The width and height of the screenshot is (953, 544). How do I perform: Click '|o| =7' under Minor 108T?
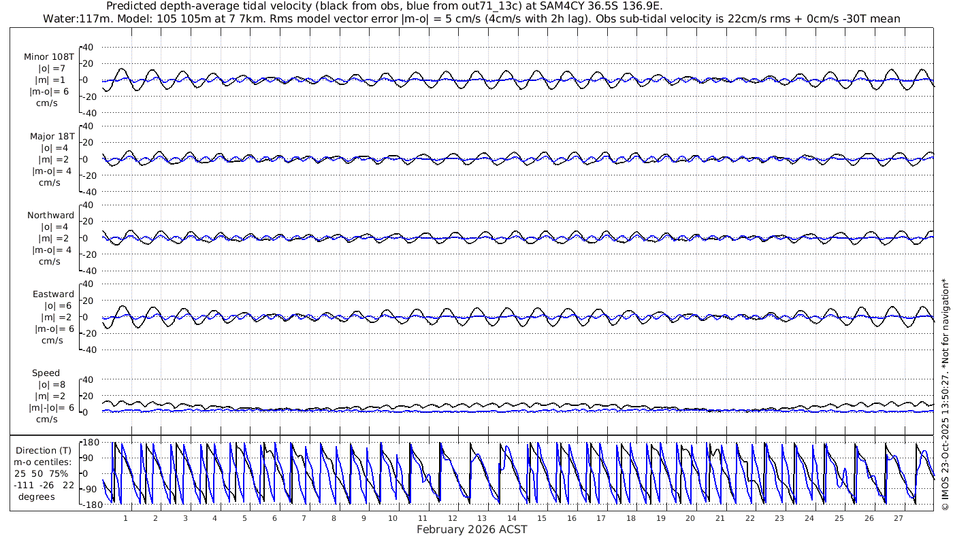[x=52, y=69]
